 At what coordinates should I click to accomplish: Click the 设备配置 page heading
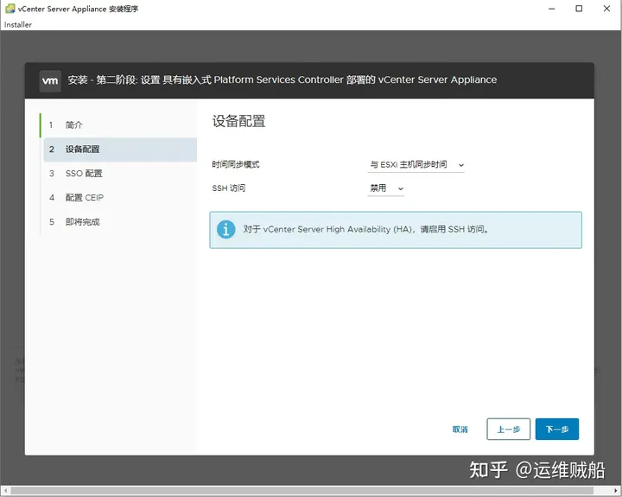pyautogui.click(x=238, y=122)
